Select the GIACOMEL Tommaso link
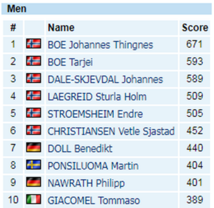The width and height of the screenshot is (214, 208). point(93,201)
